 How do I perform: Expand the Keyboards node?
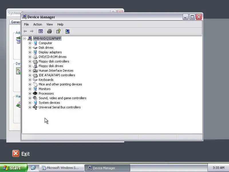click(30, 80)
